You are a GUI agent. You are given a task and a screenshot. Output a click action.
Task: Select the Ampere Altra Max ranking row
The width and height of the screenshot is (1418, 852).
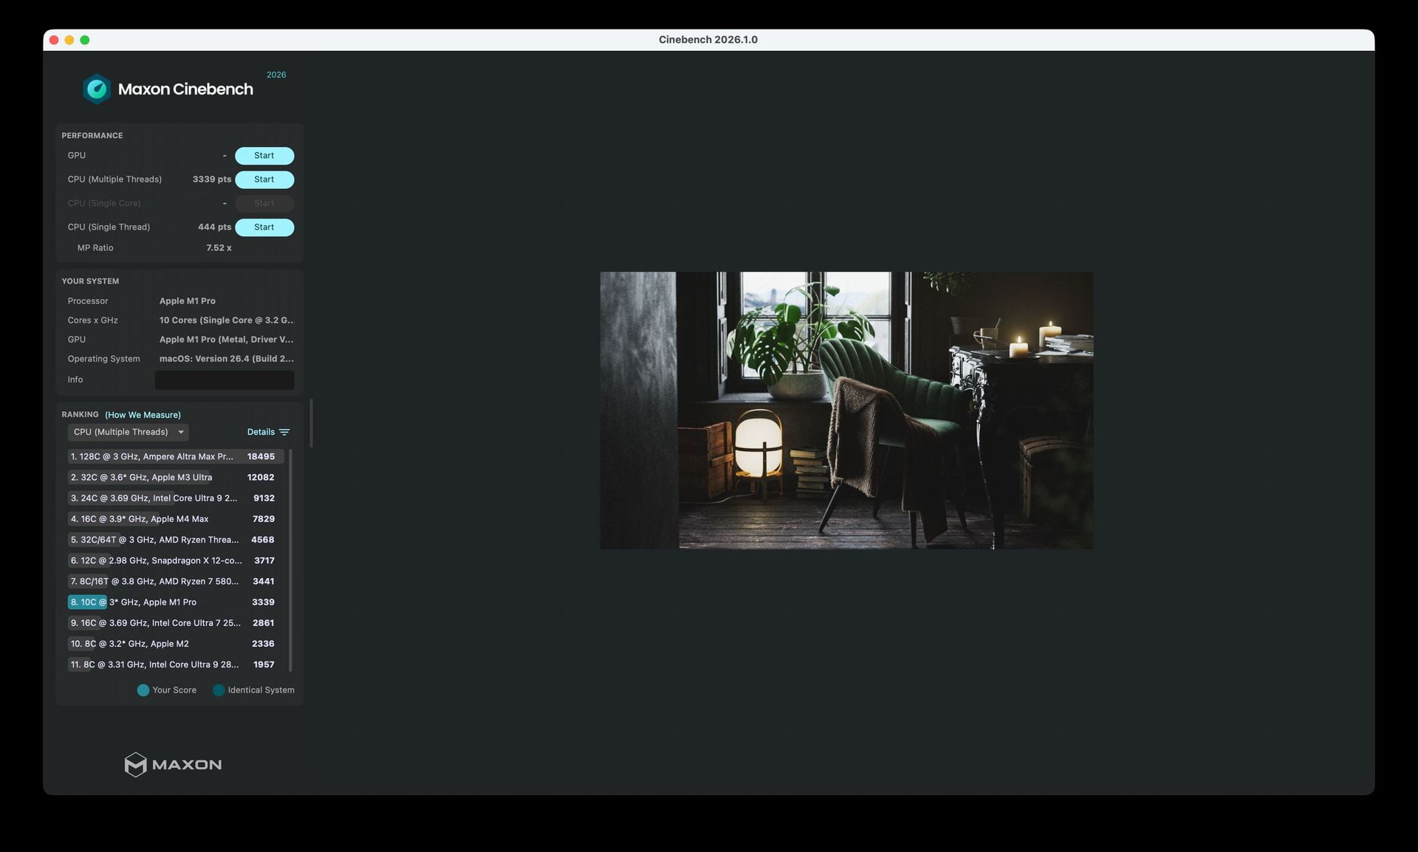pos(176,457)
